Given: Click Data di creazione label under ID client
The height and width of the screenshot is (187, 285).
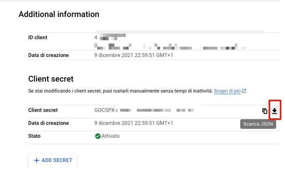Looking at the screenshot, I should [x=48, y=55].
